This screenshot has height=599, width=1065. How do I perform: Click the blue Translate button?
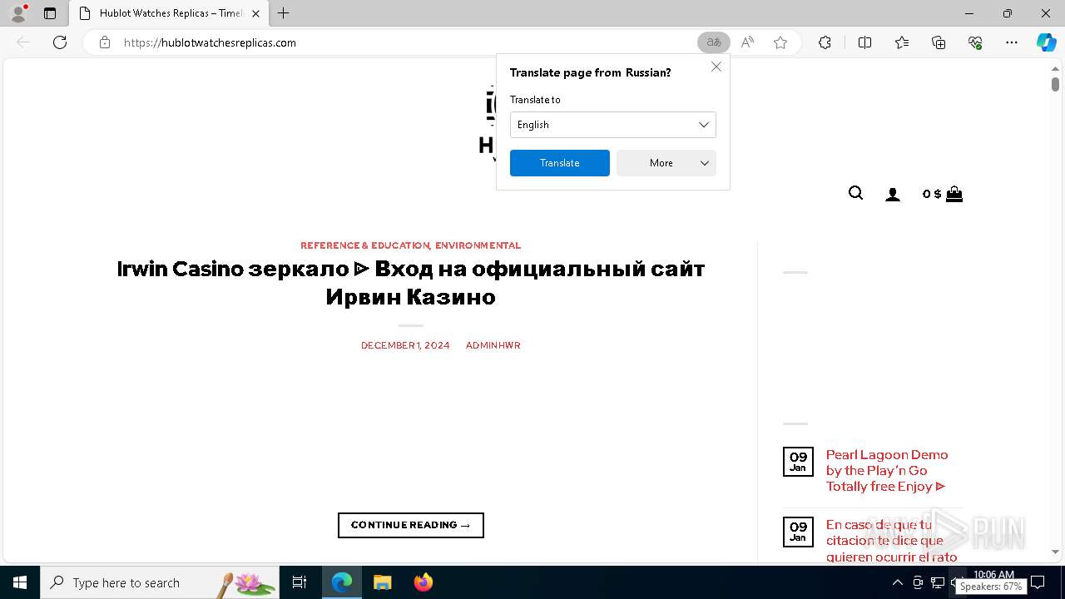[560, 163]
